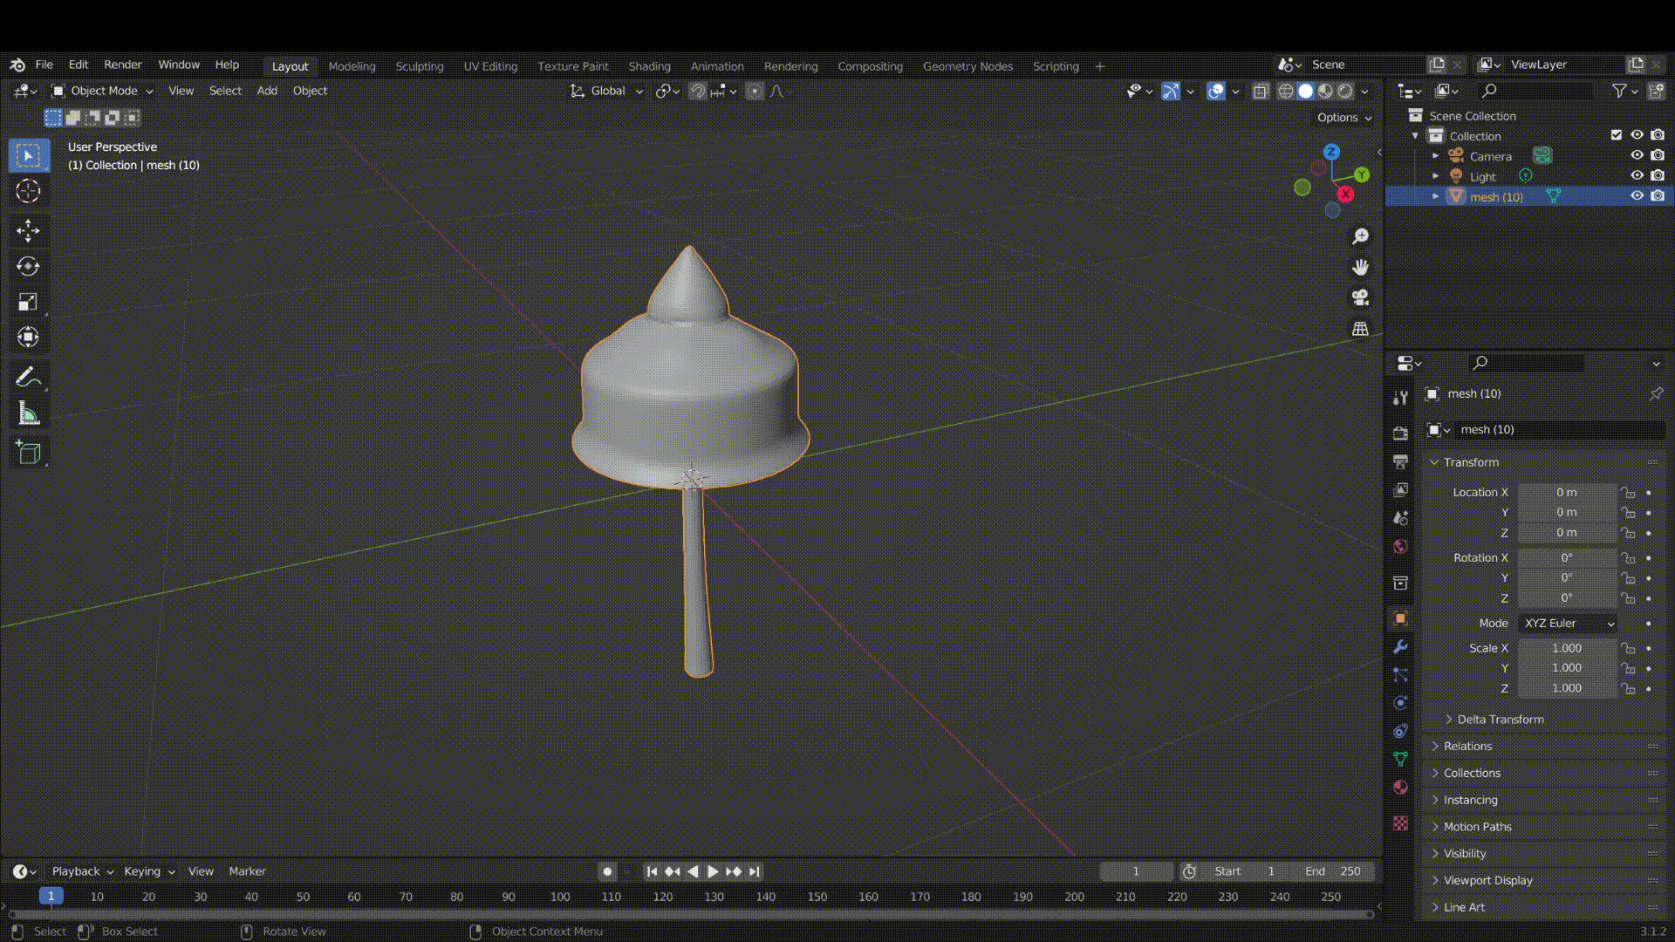Screen dimensions: 1675x942
Task: Open the Object Mode dropdown
Action: click(103, 91)
